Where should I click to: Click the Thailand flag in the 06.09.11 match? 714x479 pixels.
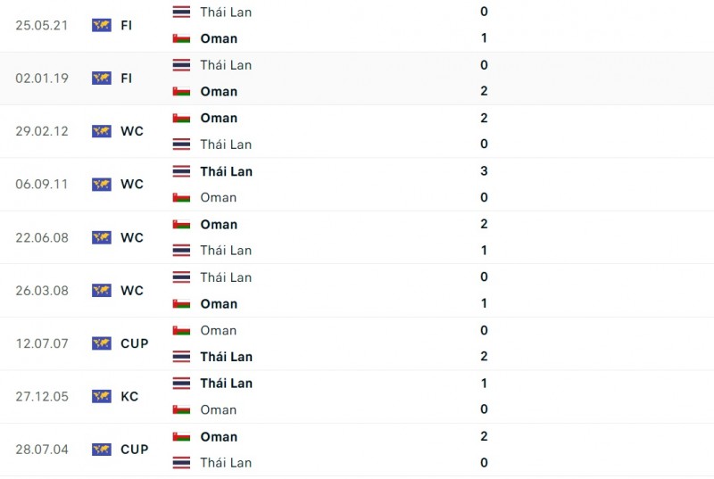pyautogui.click(x=181, y=171)
